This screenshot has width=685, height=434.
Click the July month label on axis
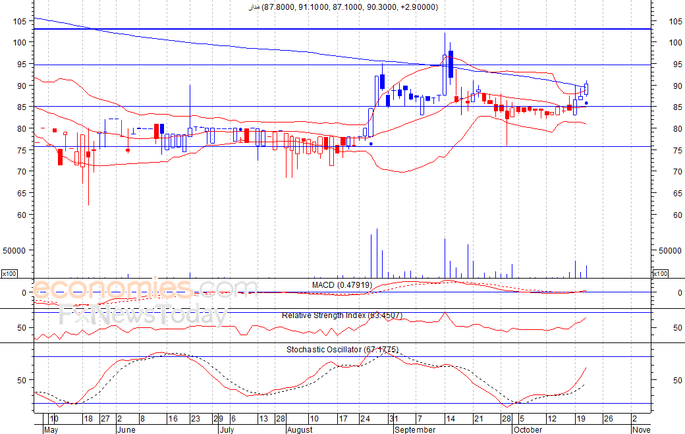(227, 429)
